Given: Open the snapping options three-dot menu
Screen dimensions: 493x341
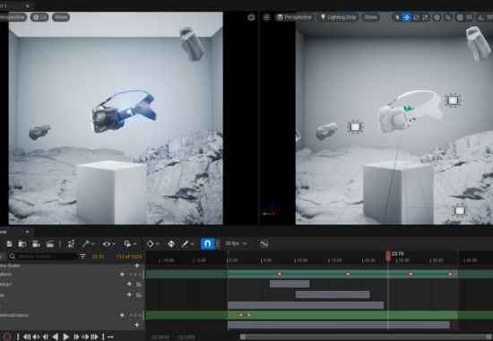Looking at the screenshot, I should click(x=217, y=244).
